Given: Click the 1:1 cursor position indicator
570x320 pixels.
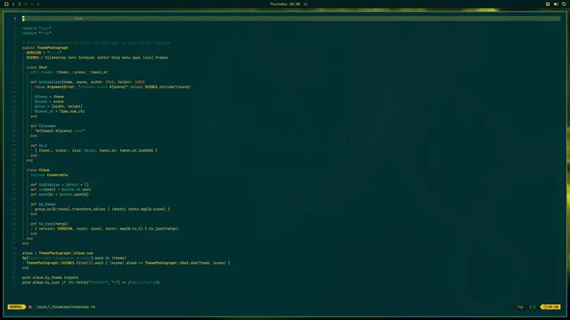Looking at the screenshot, I should [x=533, y=307].
